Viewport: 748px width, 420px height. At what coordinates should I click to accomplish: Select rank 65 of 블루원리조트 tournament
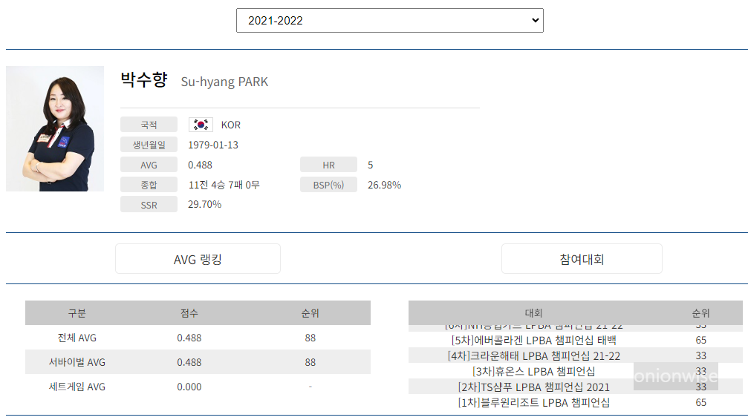(700, 402)
